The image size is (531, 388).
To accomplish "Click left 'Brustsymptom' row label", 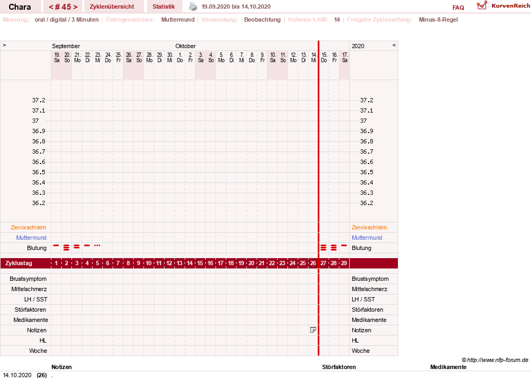I will pos(28,279).
